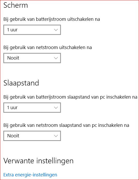Click the Slaapstand section heading
Screen dimensions: 139x180
click(21, 83)
